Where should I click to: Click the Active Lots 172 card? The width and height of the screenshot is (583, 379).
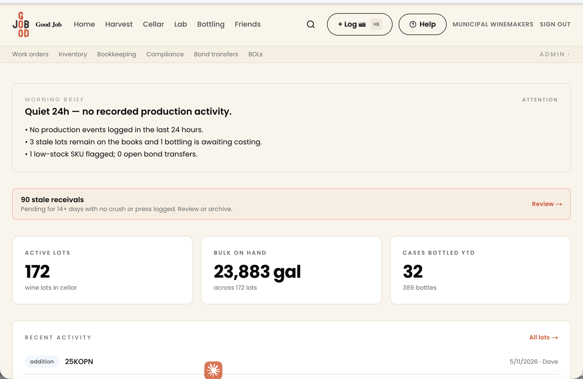click(x=103, y=270)
